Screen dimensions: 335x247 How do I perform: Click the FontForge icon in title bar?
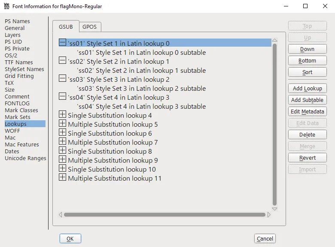pyautogui.click(x=6, y=6)
